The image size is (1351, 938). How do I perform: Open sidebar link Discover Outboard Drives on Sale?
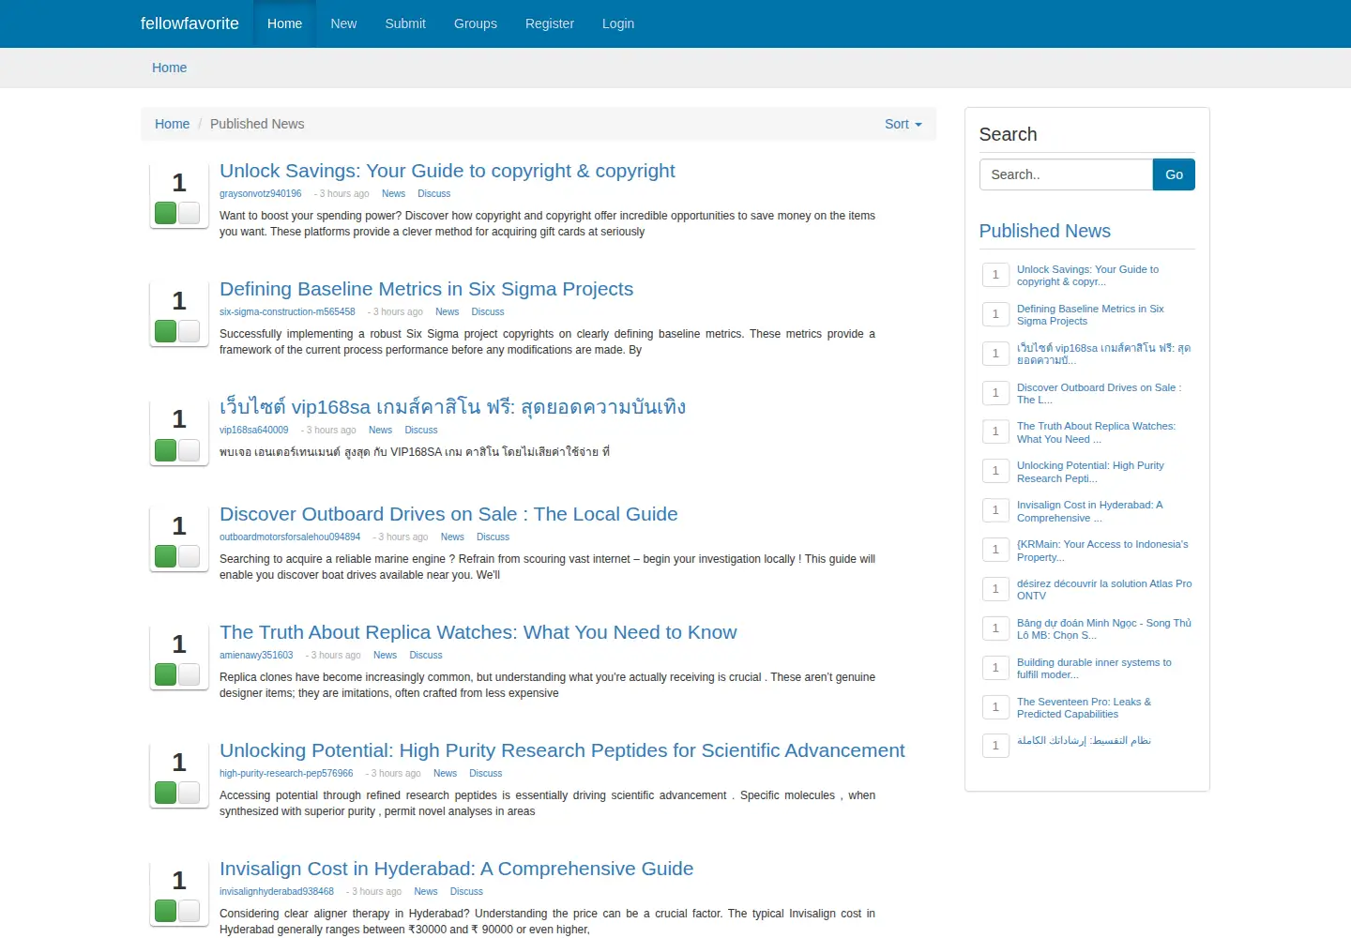coord(1099,394)
